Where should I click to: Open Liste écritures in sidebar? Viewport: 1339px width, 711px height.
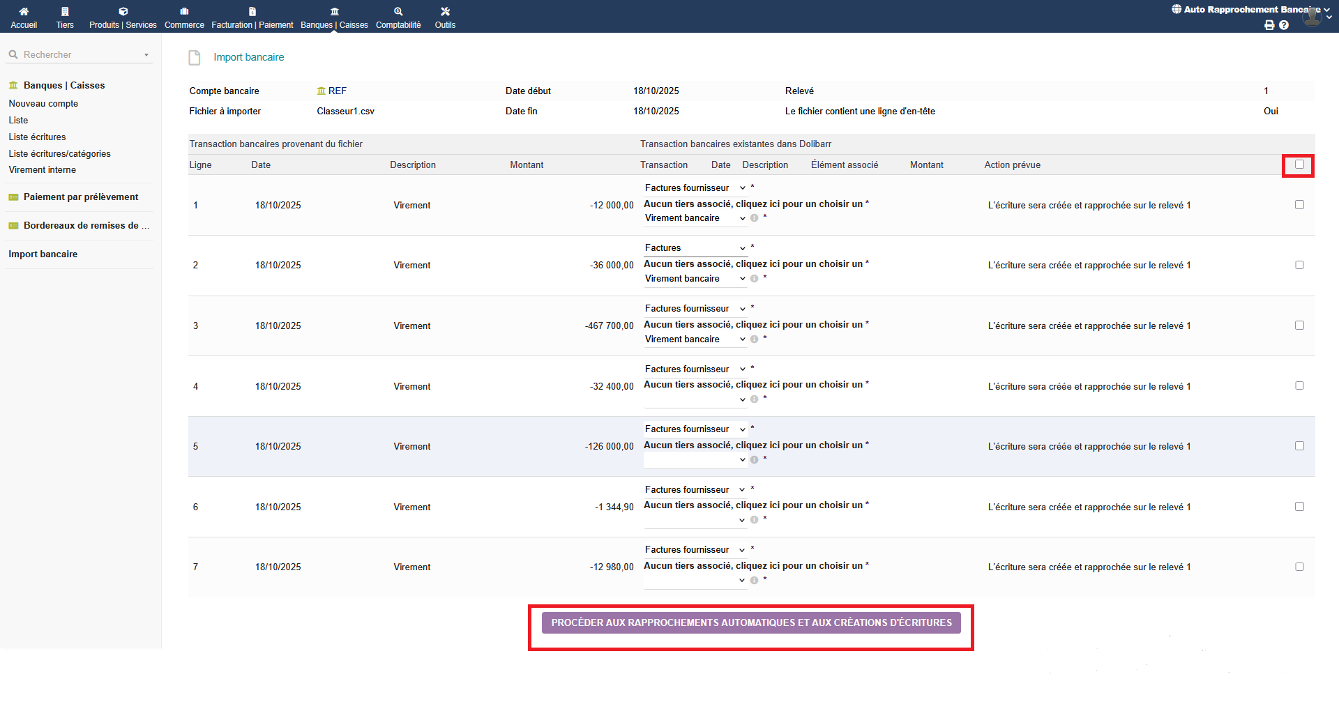click(37, 137)
